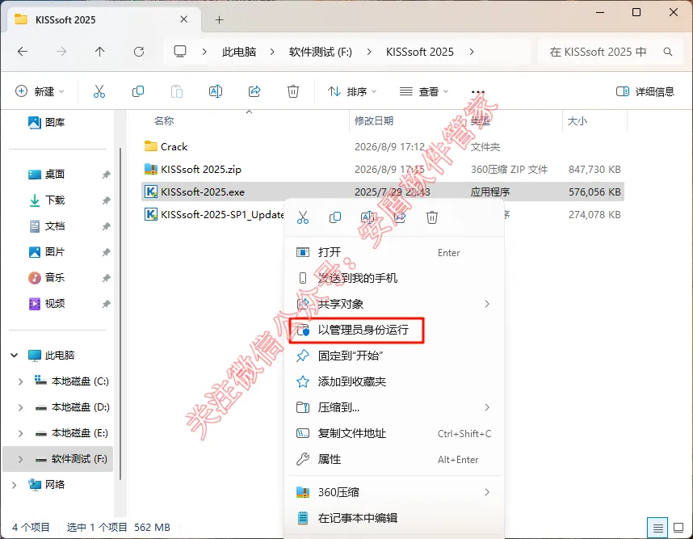
Task: Select 本地磁盘 (D:) drive in the sidebar
Action: tap(73, 407)
